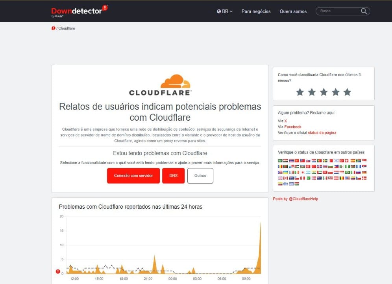Viewport: 392px width, 284px height.
Task: Click the red question mark chart icon
Action: pos(58,271)
